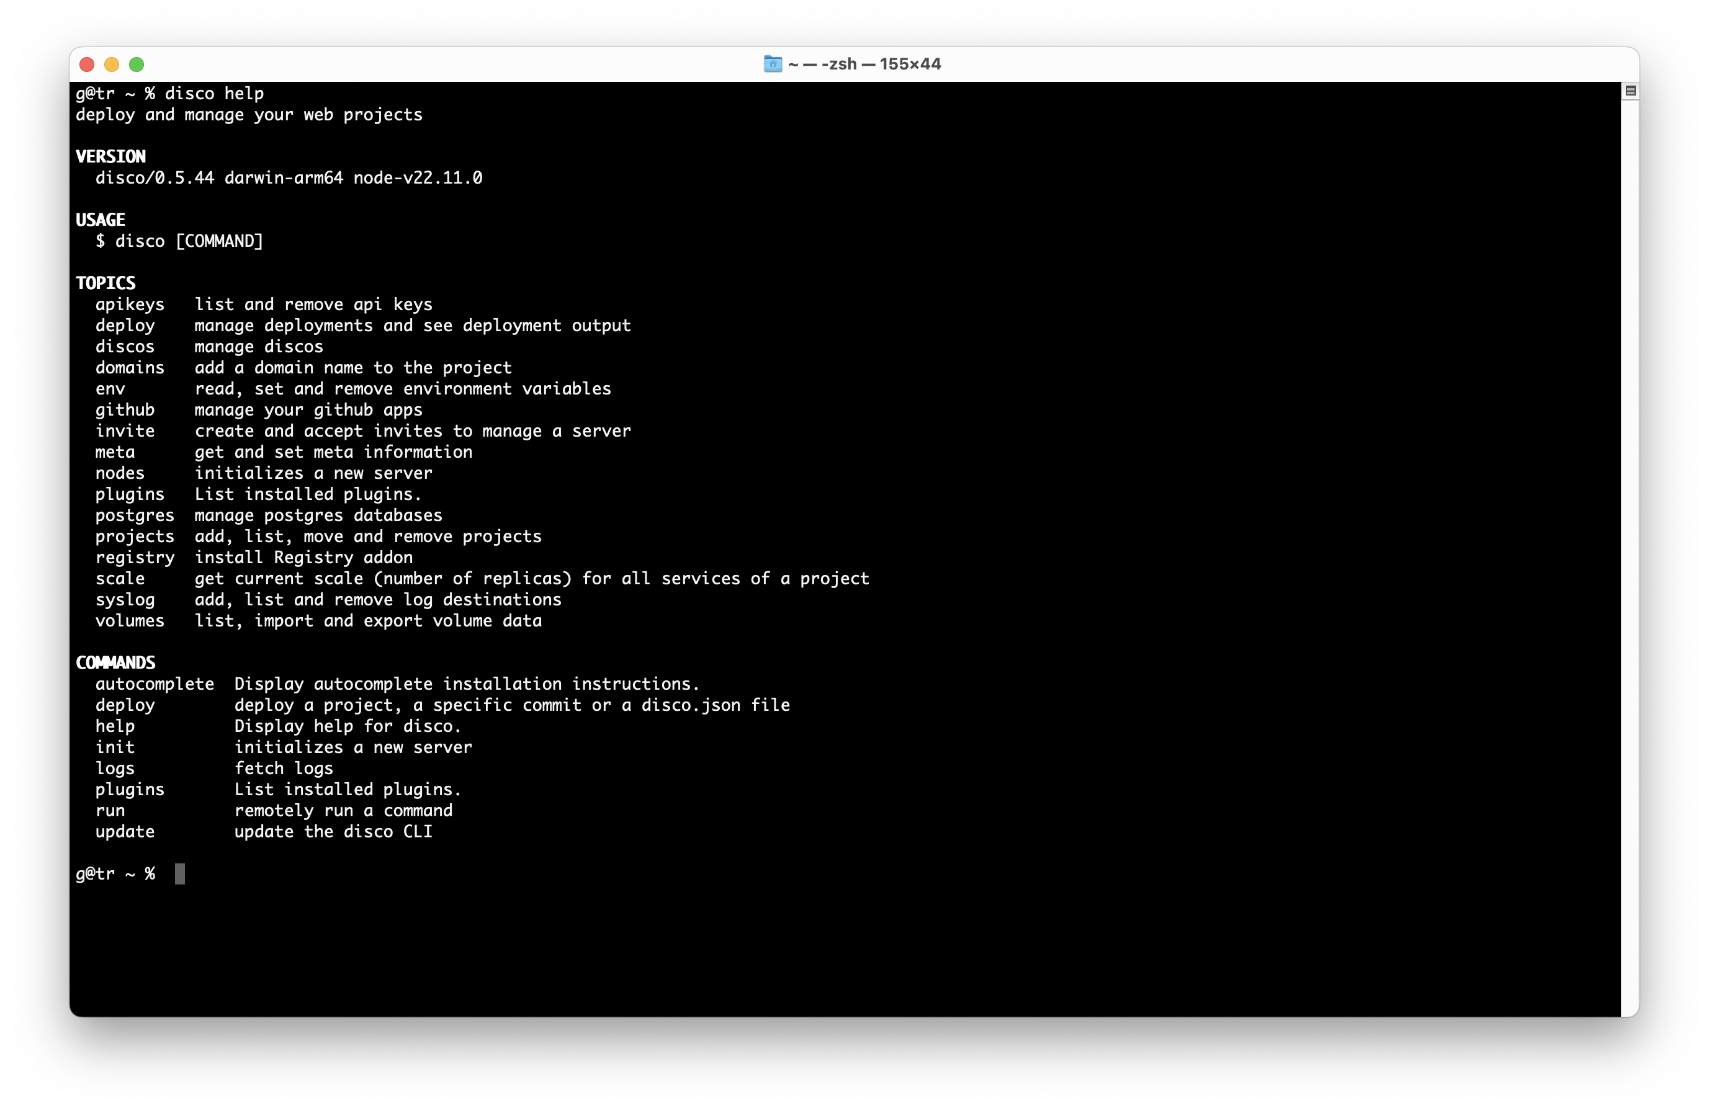
Task: Click the 'volumes' topic name
Action: (x=130, y=621)
